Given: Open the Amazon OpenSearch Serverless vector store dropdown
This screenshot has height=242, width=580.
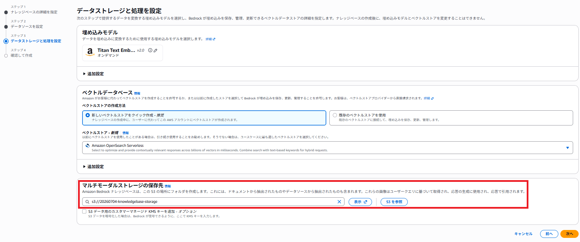Looking at the screenshot, I should pyautogui.click(x=327, y=148).
